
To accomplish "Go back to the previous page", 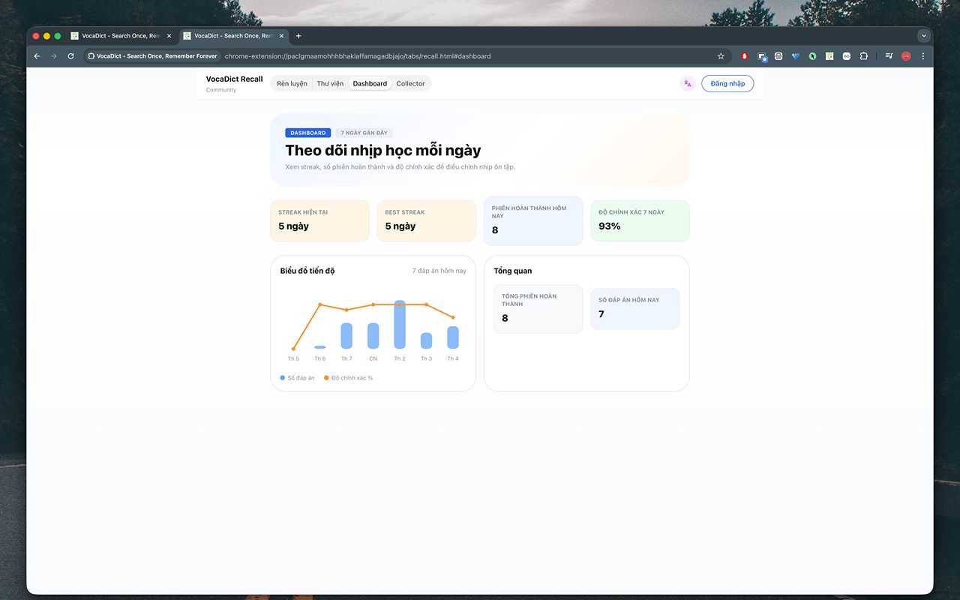I will [37, 56].
